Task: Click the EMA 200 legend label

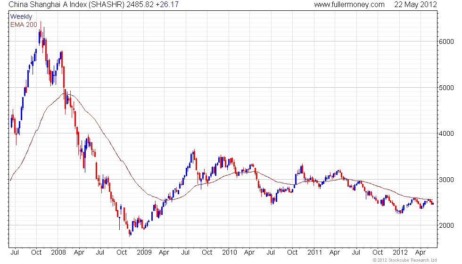Action: click(24, 25)
